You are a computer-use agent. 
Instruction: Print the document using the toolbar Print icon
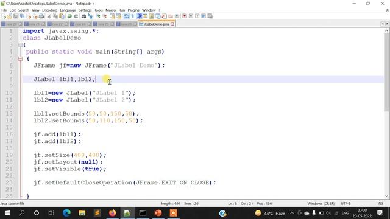(41, 16)
